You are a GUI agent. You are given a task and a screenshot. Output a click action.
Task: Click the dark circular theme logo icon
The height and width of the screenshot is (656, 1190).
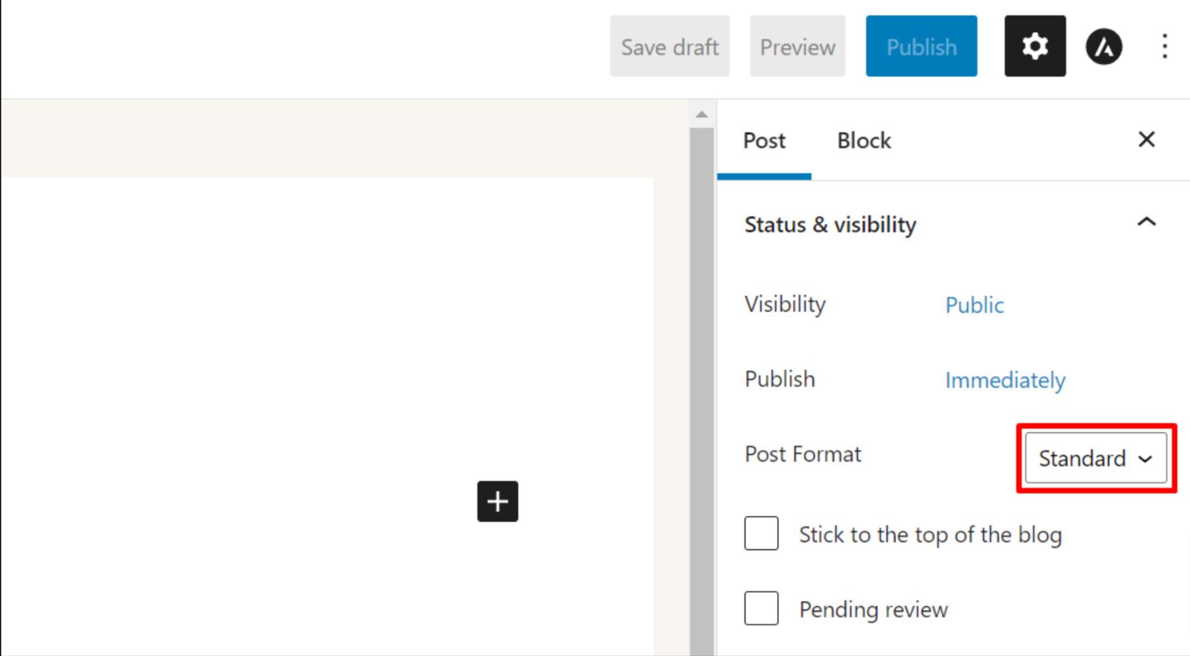tap(1103, 46)
